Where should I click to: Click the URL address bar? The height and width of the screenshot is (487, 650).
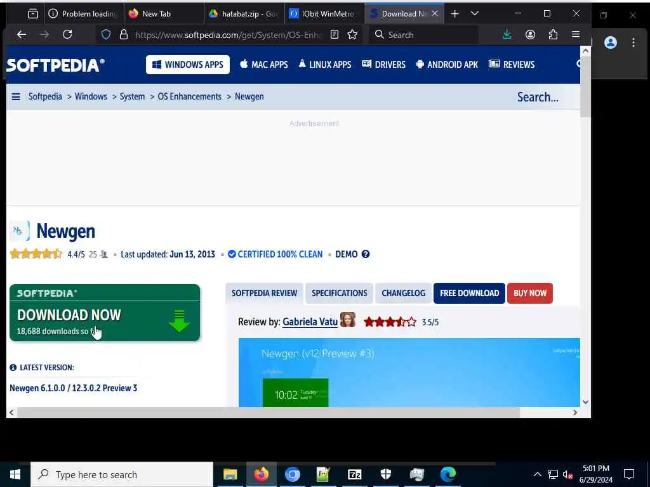click(x=229, y=35)
